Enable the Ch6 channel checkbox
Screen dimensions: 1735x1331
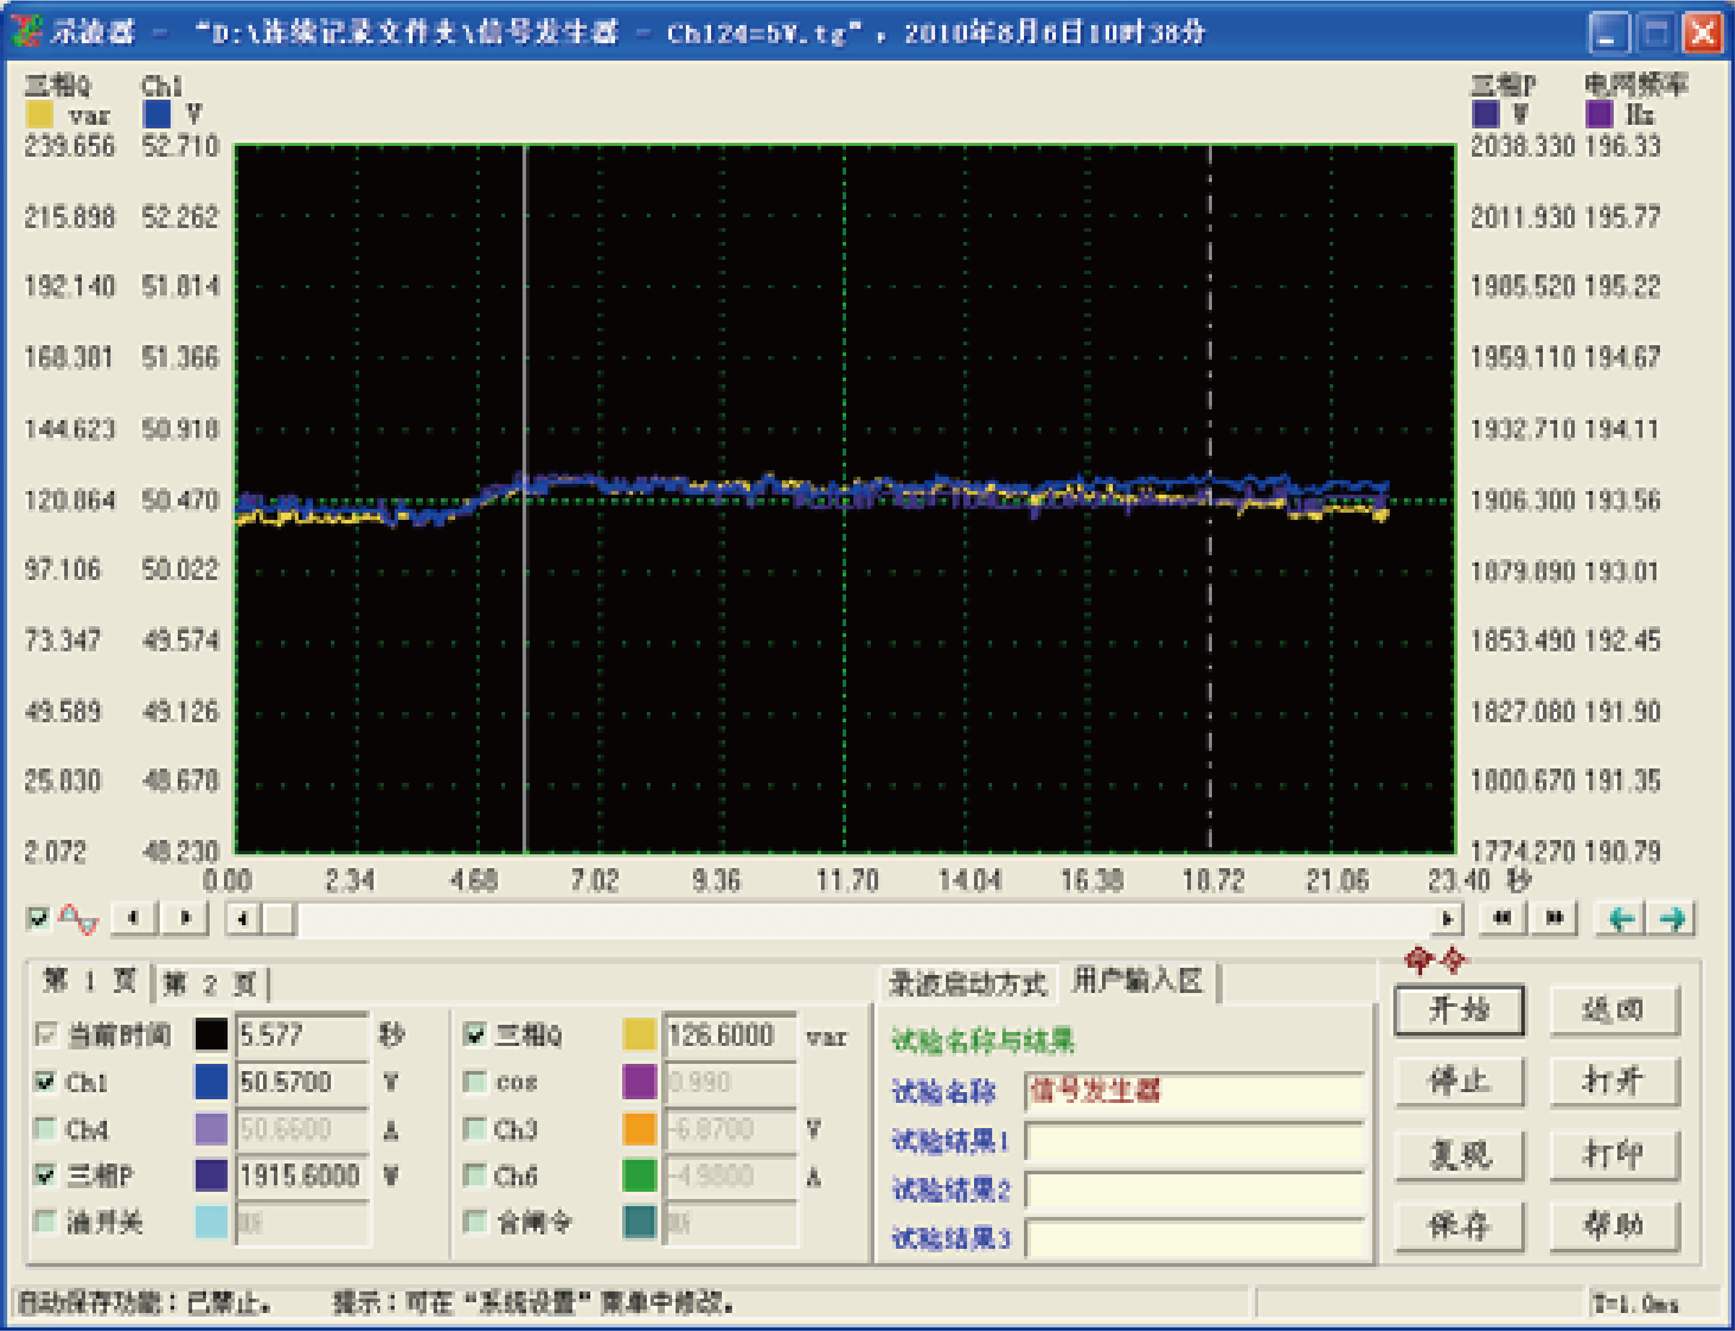tap(475, 1175)
